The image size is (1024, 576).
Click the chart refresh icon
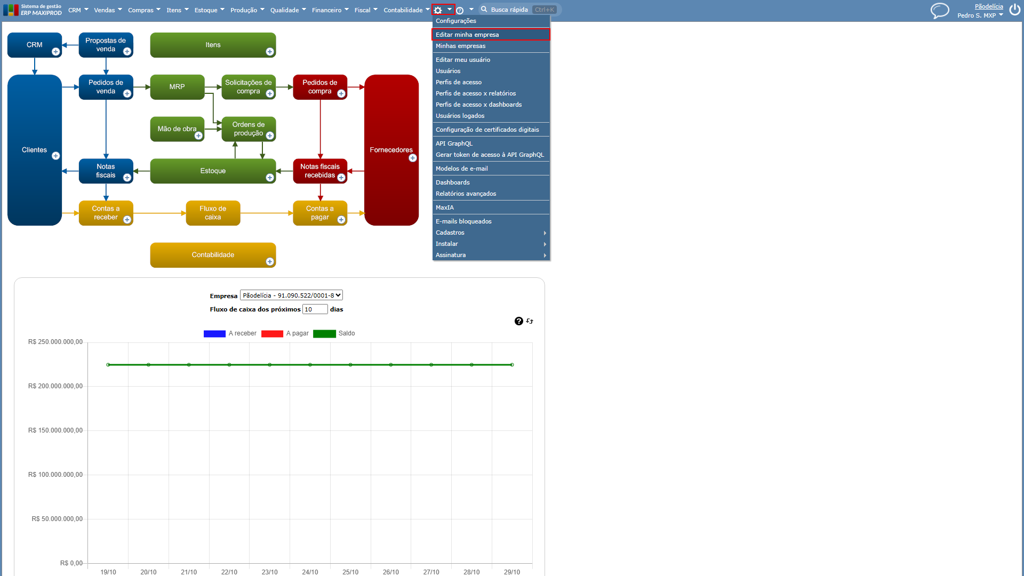tap(530, 321)
